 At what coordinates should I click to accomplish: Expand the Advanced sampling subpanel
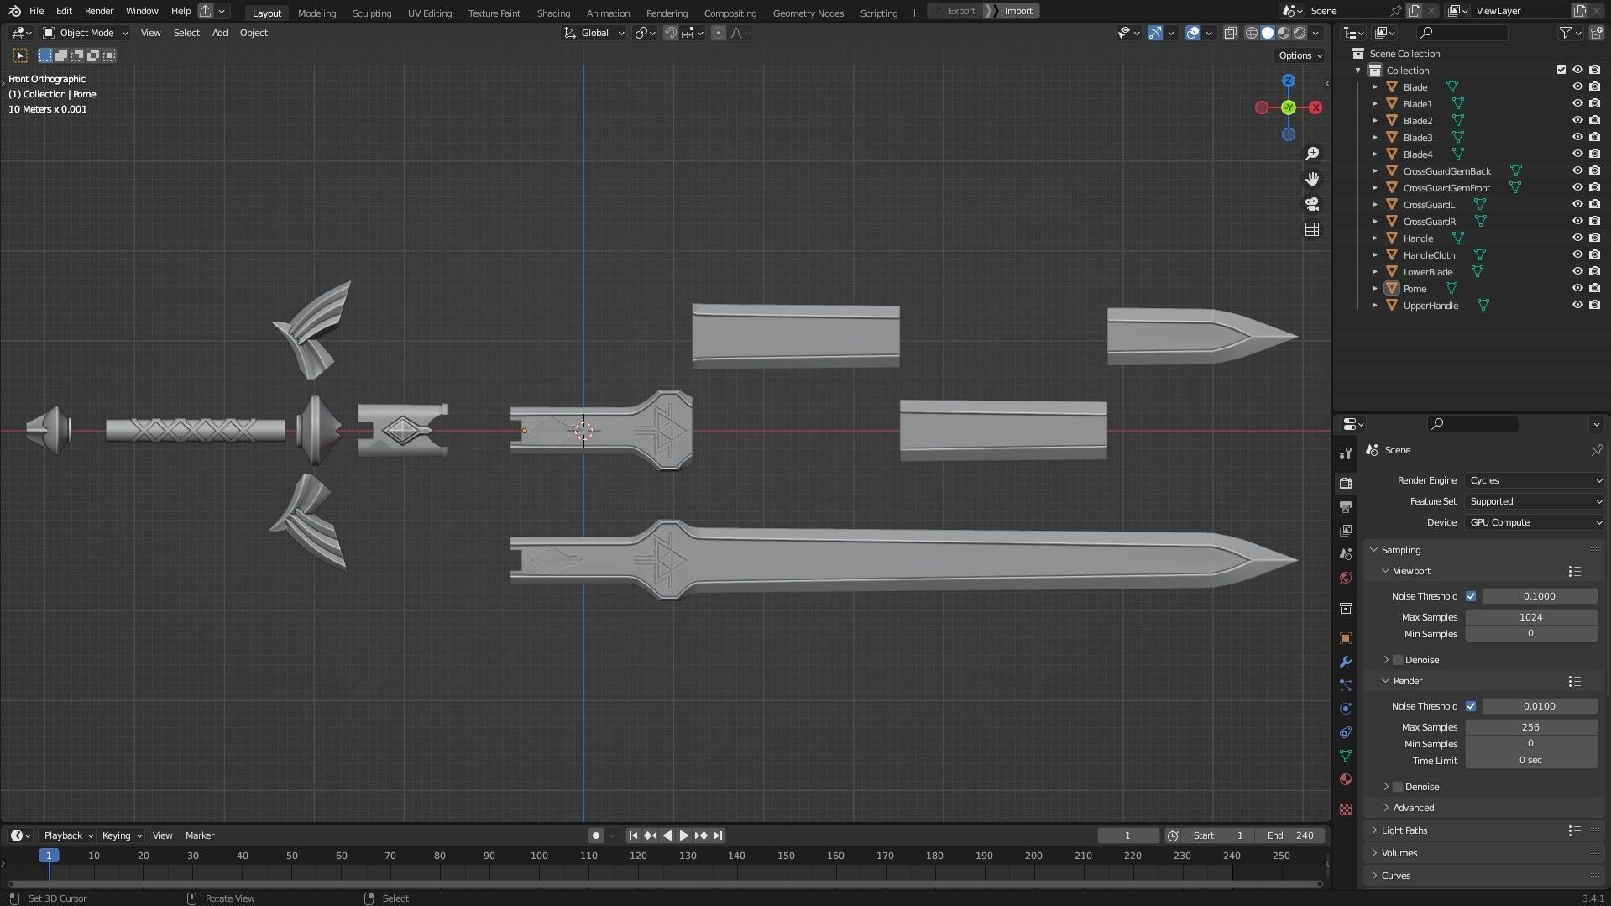coord(1413,808)
